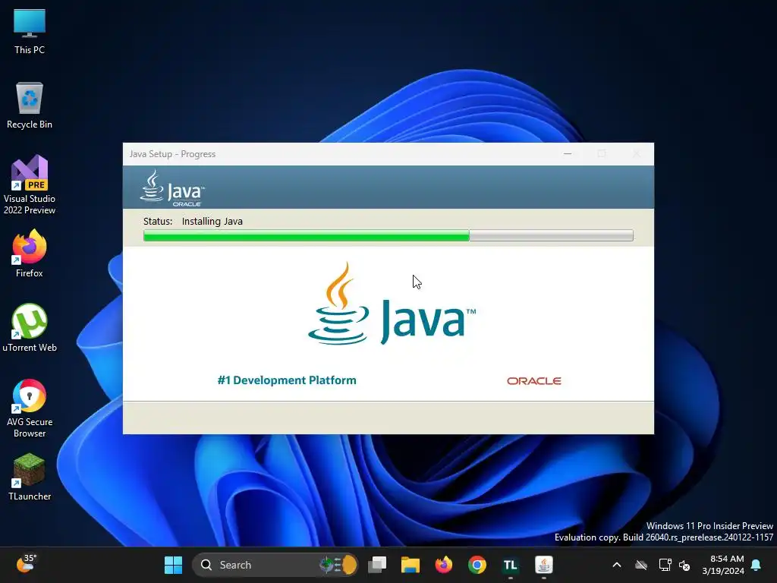Screen dimensions: 777x583
Task: Open weather widget showing 35°
Action: pyautogui.click(x=27, y=564)
